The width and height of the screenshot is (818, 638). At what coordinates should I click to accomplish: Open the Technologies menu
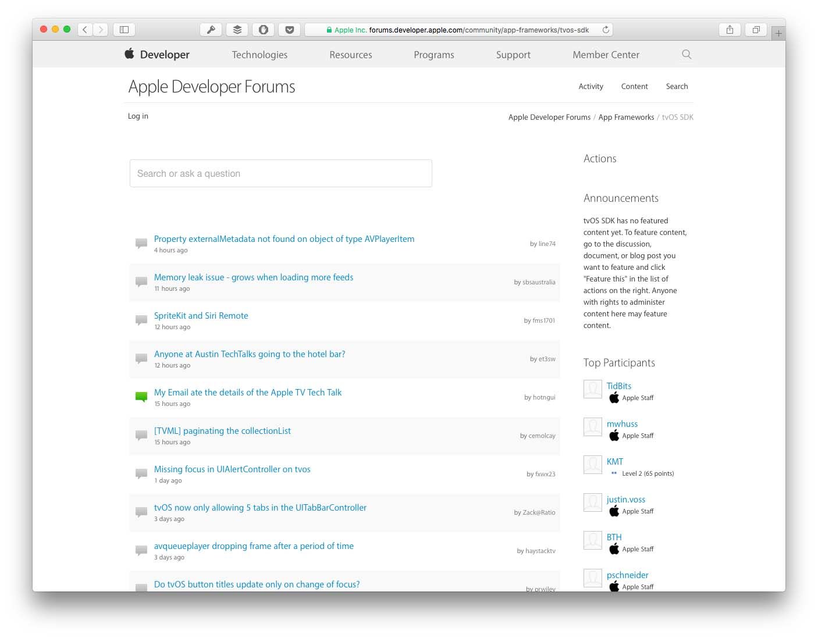(x=259, y=55)
